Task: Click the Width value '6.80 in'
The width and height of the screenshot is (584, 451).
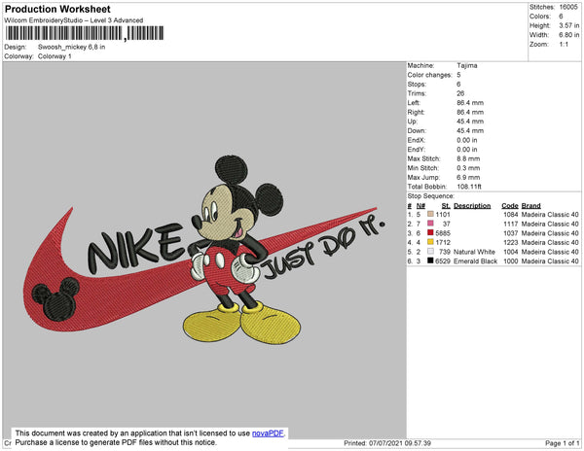Action: coord(569,35)
